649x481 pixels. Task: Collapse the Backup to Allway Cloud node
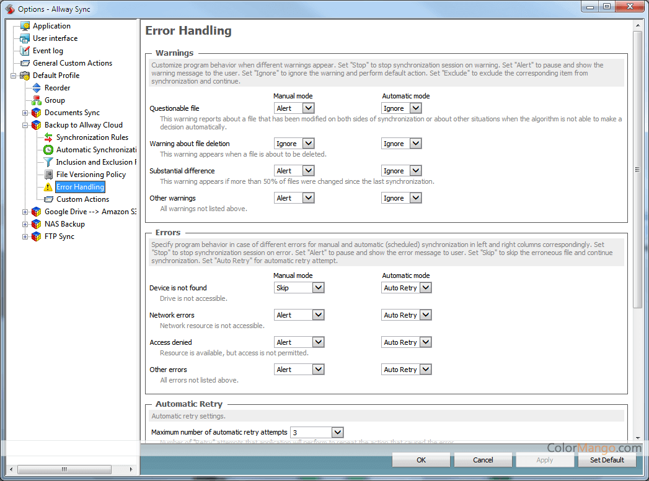pos(25,125)
